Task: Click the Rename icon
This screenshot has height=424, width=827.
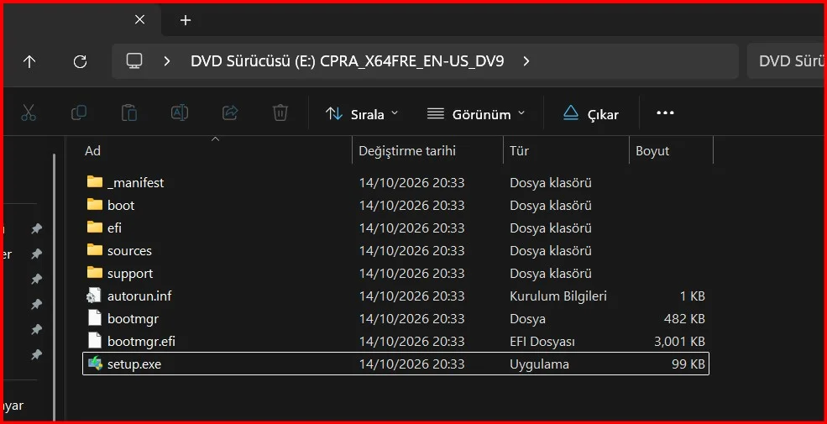Action: point(180,113)
